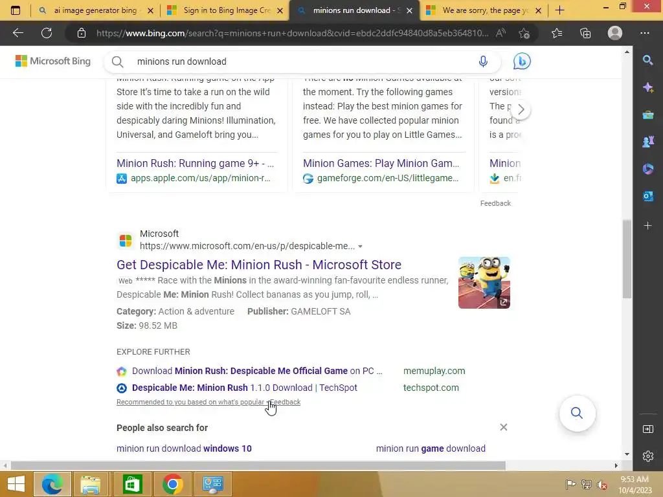The width and height of the screenshot is (663, 497).
Task: Open the Windows Start button
Action: pyautogui.click(x=16, y=484)
